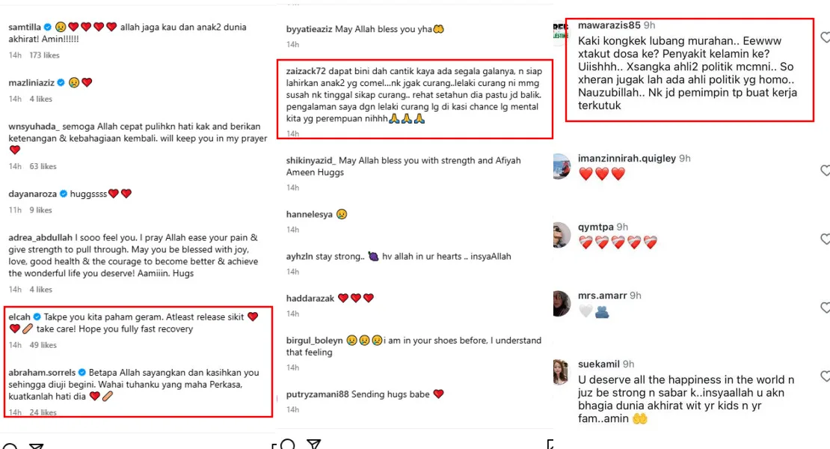Open samtilla's profile via username
Screen dimensions: 830x449
pyautogui.click(x=24, y=27)
